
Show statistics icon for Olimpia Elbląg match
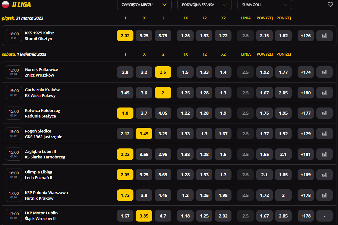[325, 175]
